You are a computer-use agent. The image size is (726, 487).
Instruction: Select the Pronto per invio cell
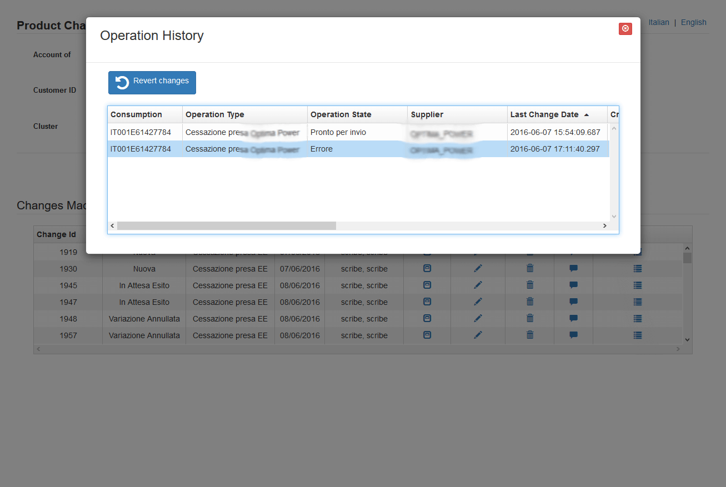[357, 133]
